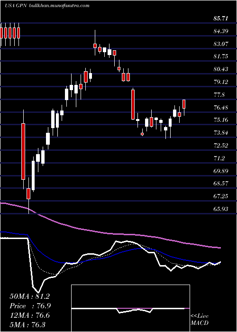Image resolution: width=237 pixels, height=332 pixels.
Task: Click the 76.48 price axis label
Action: 221,107
